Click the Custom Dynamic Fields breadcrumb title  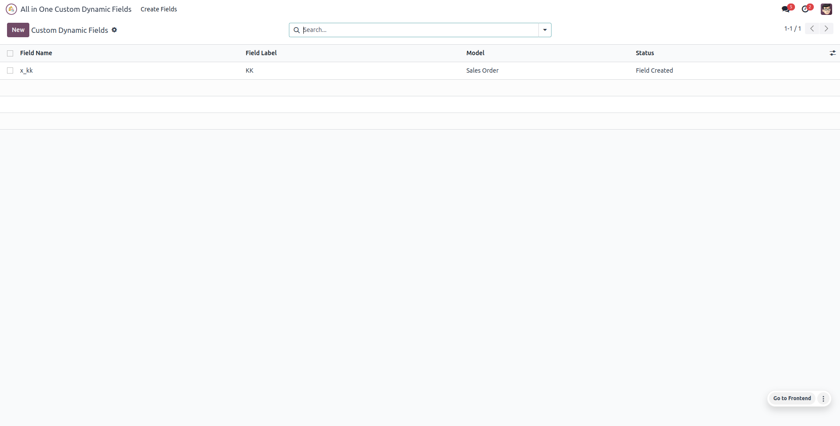click(70, 30)
